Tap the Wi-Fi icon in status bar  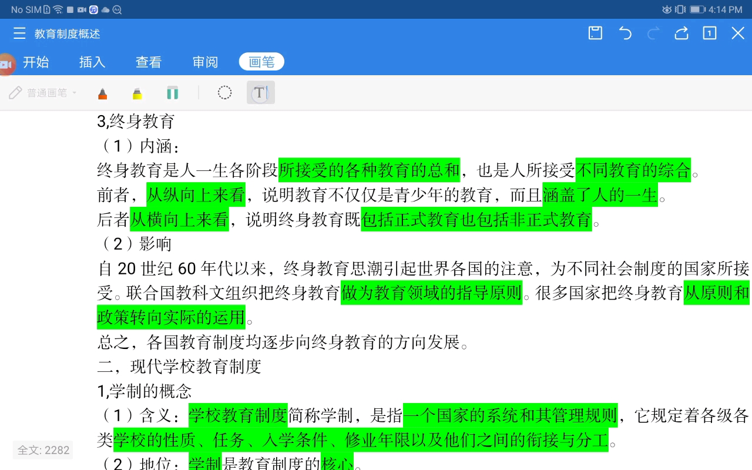[58, 9]
